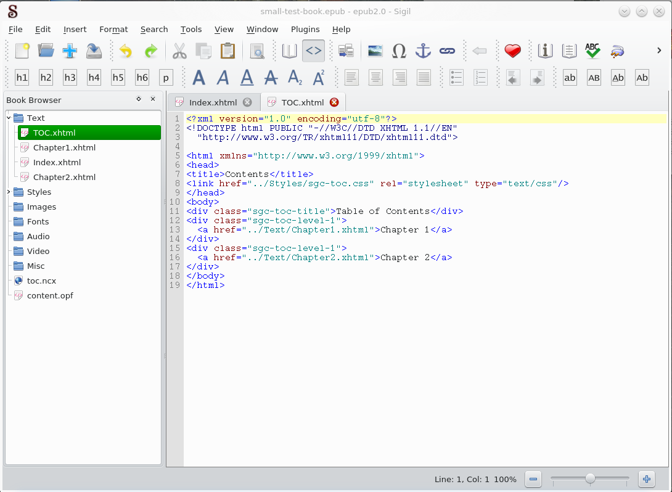Expand the Styles folder tree node
This screenshot has height=492, width=672.
point(9,192)
